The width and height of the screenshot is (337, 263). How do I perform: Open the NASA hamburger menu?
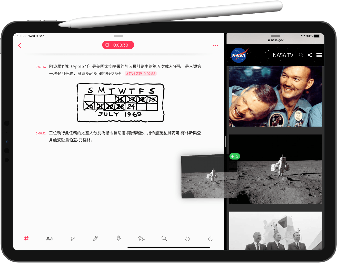tap(319, 55)
